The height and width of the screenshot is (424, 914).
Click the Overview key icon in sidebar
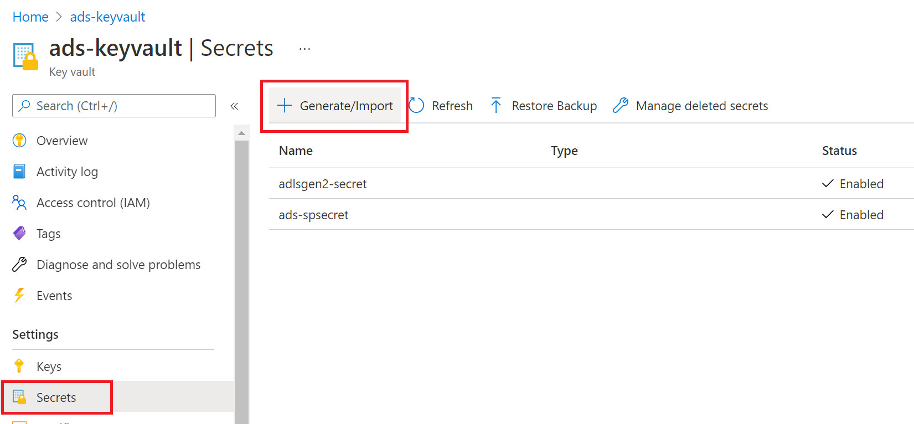[x=19, y=141]
